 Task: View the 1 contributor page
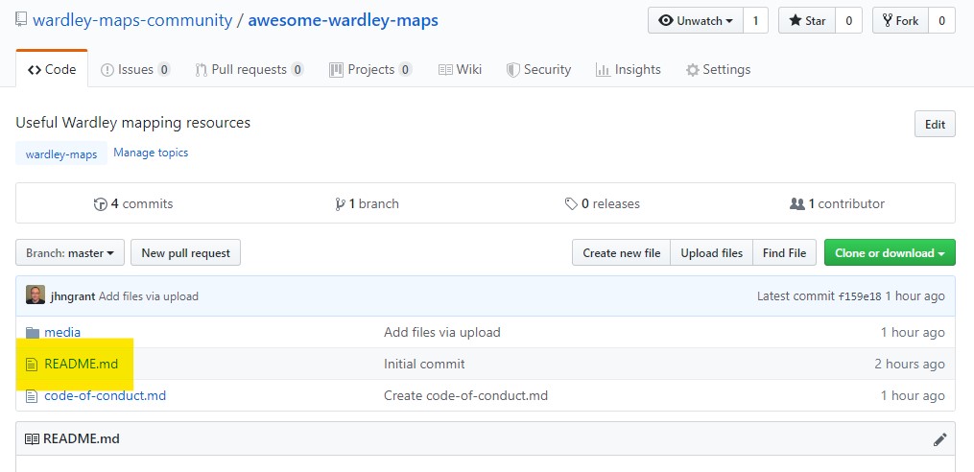point(837,203)
